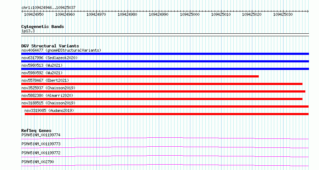This screenshot has height=170, width=319.
Task: Click the blue bar for nsv4064477
Action: point(165,54)
